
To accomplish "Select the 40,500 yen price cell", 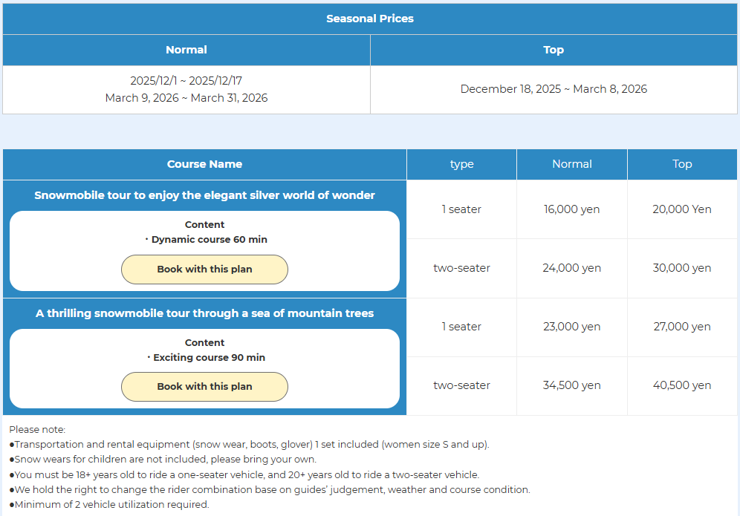I will [x=682, y=385].
